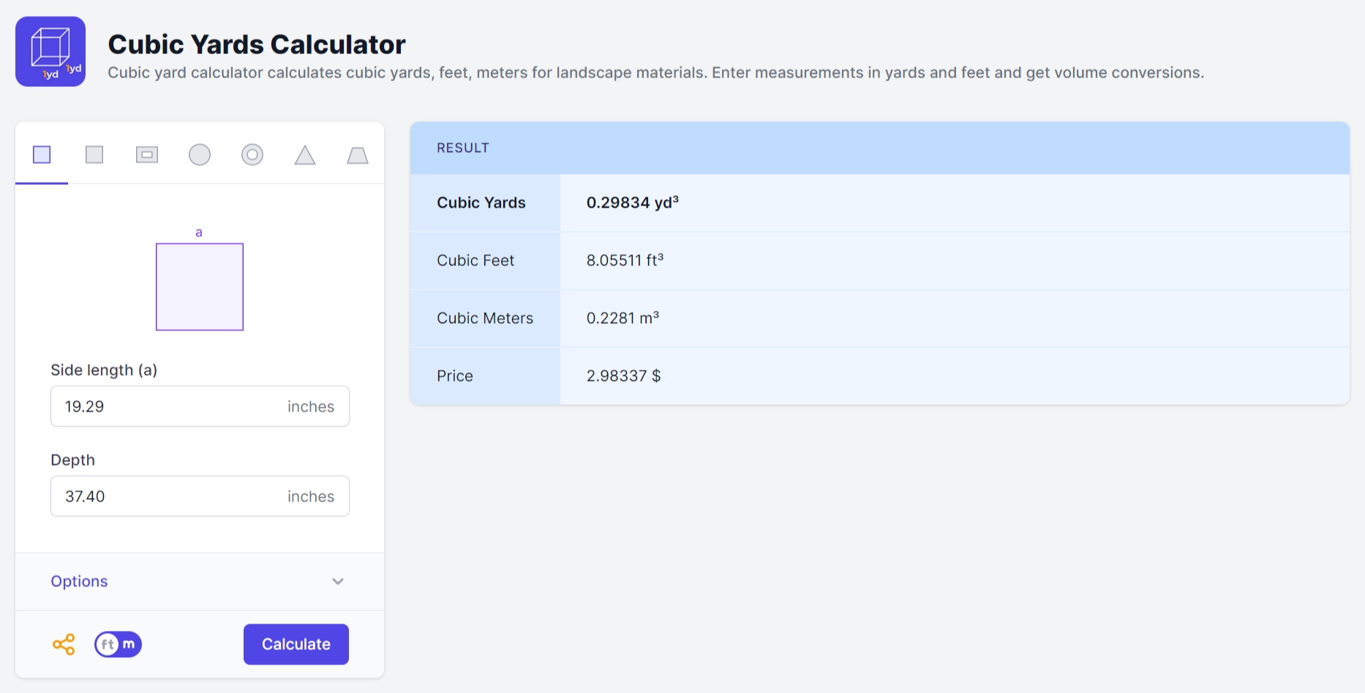Select the triangle shape icon

[x=305, y=155]
